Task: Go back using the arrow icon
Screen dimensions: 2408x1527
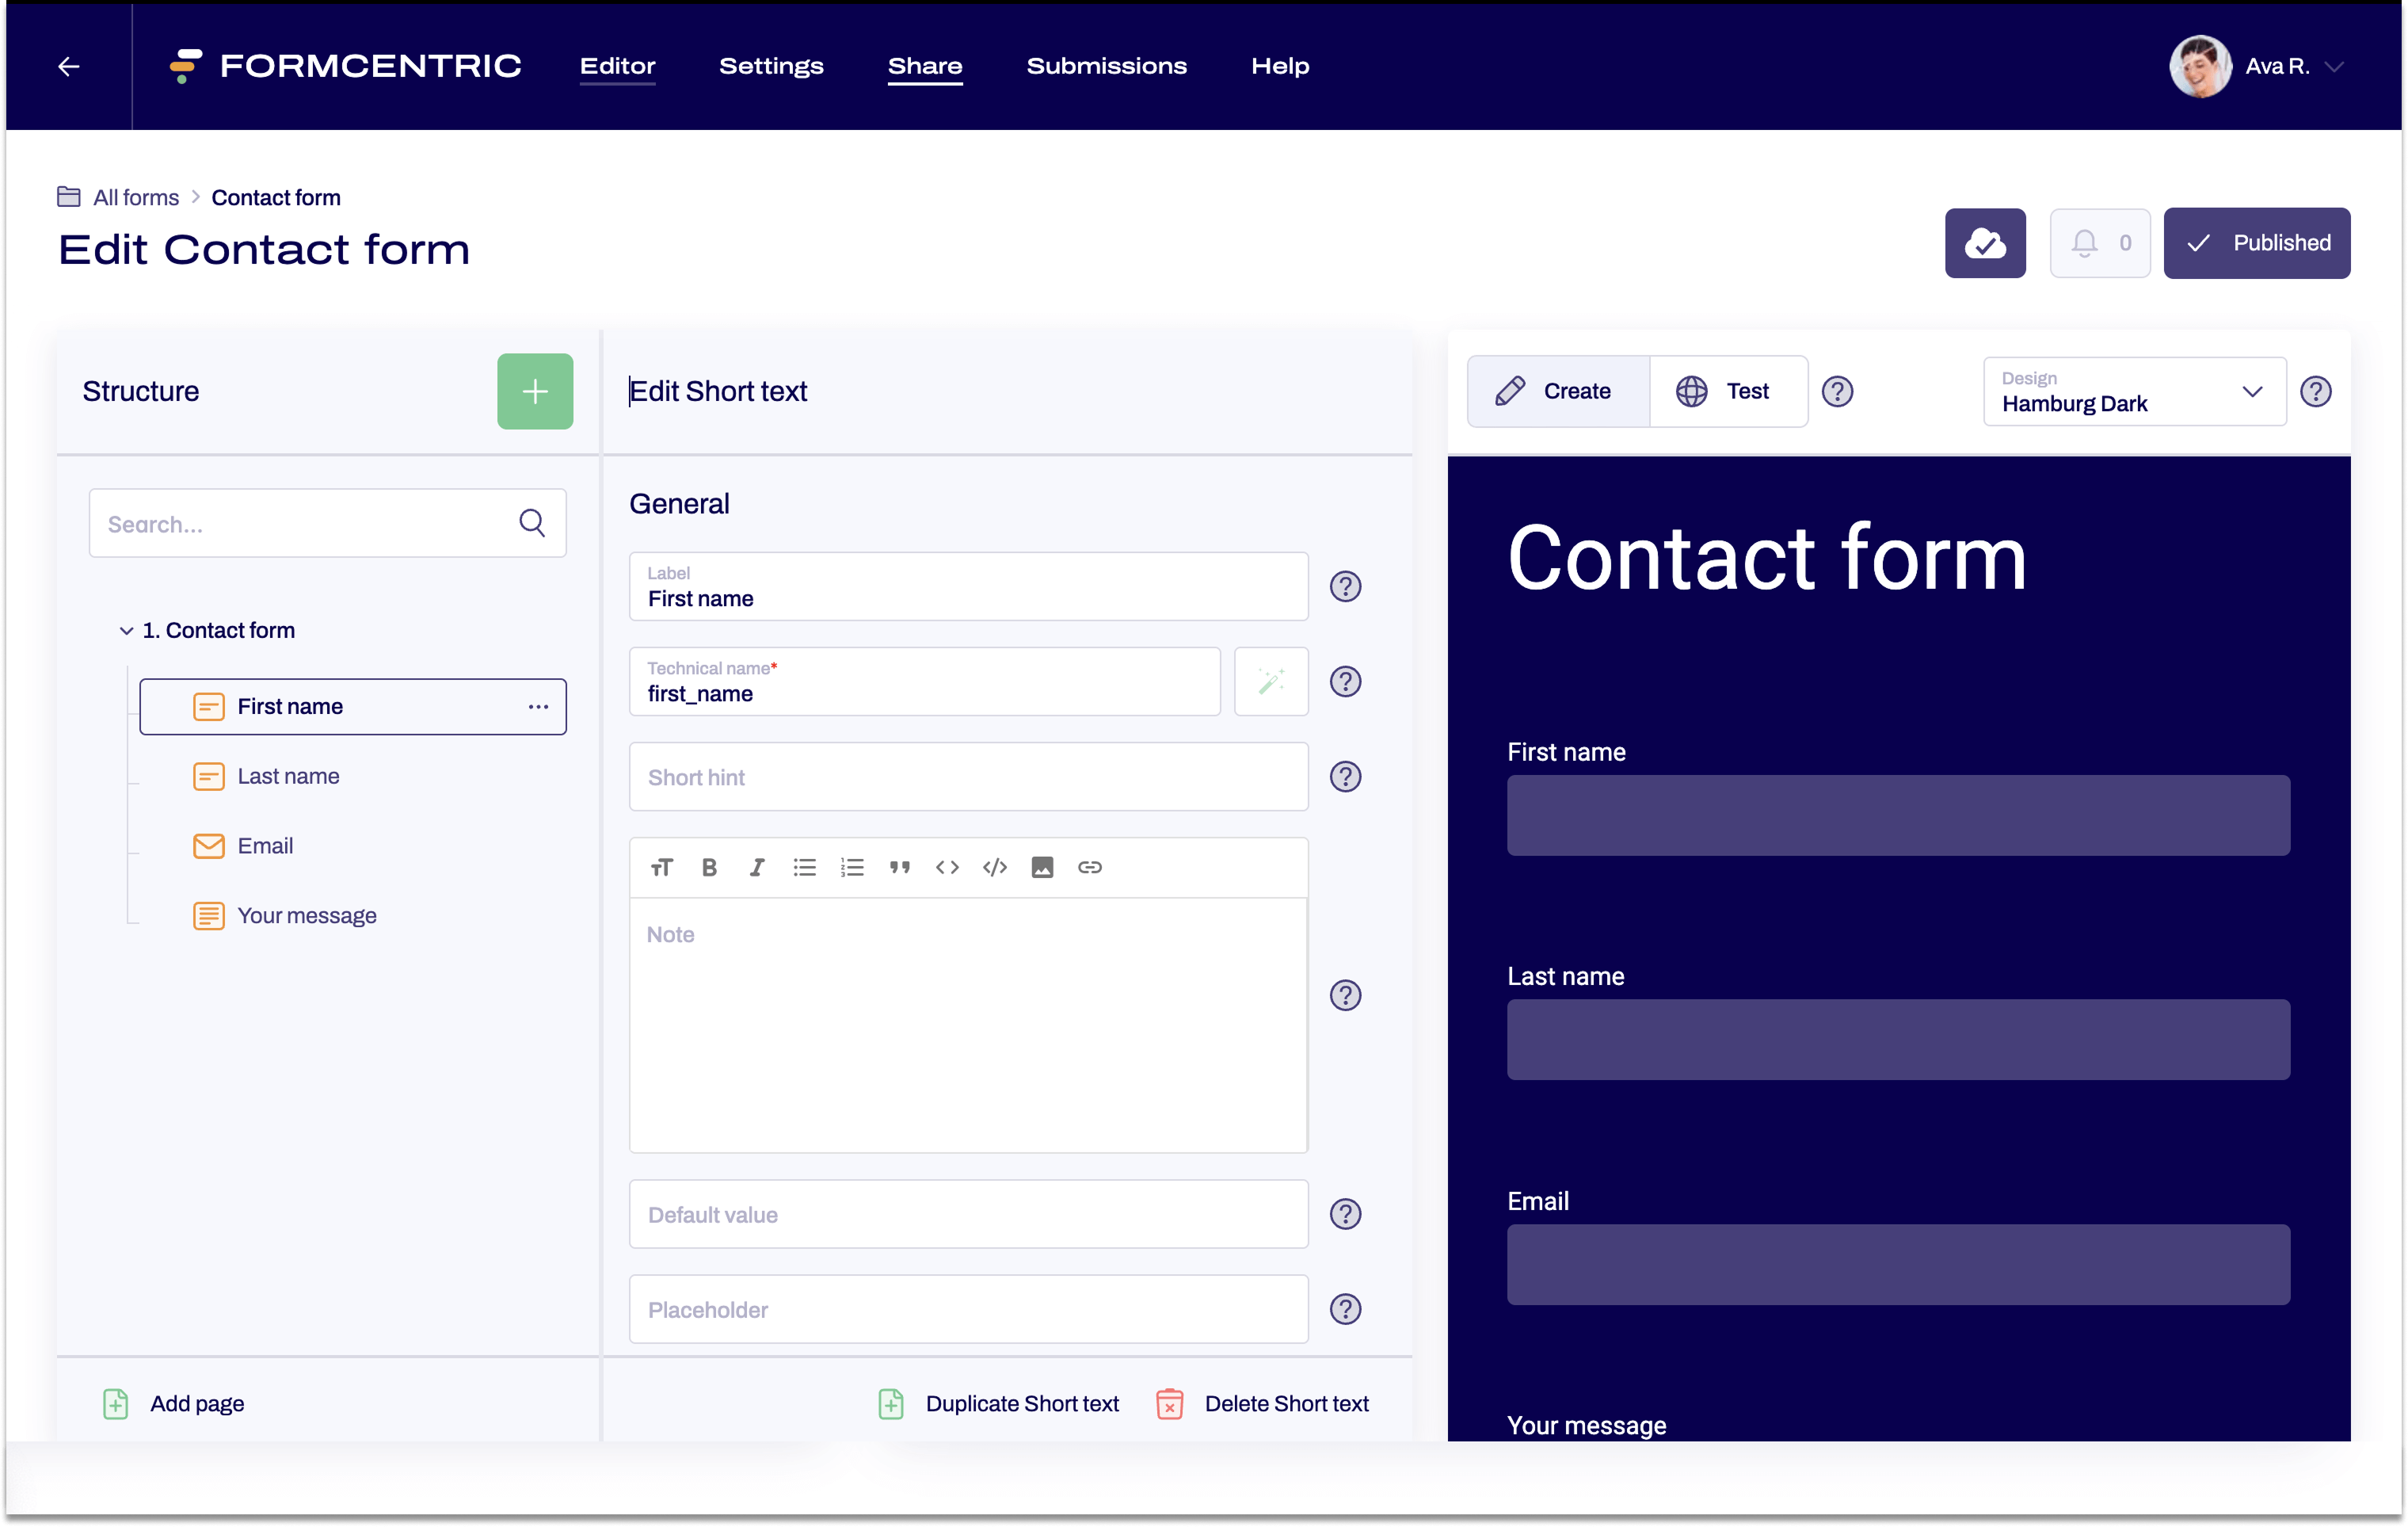Action: coord(68,66)
